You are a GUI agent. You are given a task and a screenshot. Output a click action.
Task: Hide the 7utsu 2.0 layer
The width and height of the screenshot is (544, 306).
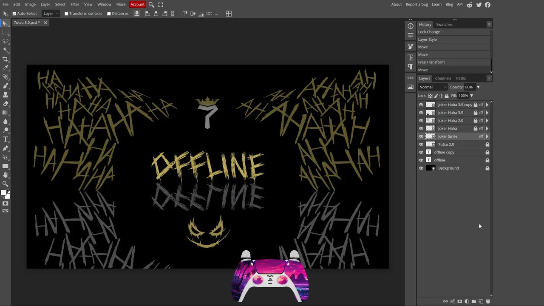(421, 144)
